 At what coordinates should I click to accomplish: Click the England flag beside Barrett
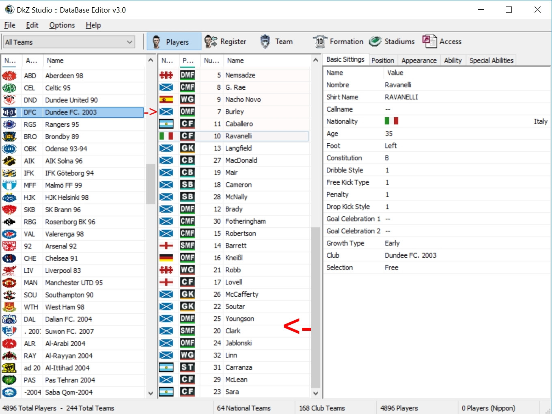166,246
